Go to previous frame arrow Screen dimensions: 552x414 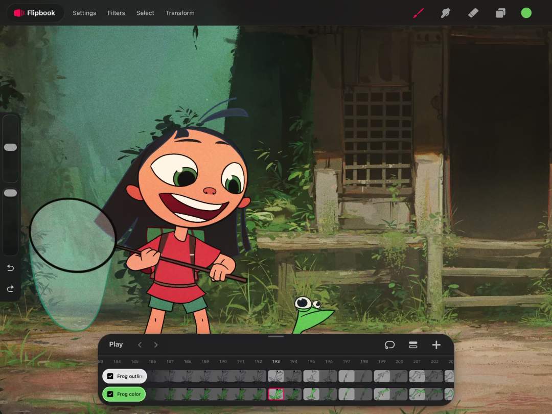(x=140, y=344)
